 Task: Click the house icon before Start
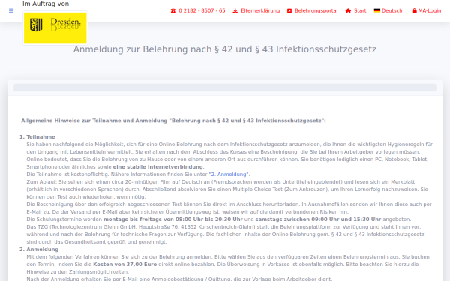click(348, 11)
